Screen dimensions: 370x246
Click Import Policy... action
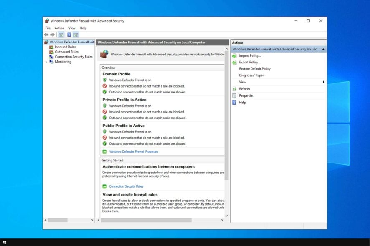pyautogui.click(x=250, y=56)
